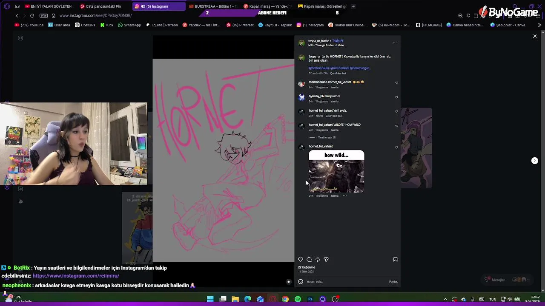Toggle the browser VPN badge
The image size is (545, 306).
tap(43, 16)
